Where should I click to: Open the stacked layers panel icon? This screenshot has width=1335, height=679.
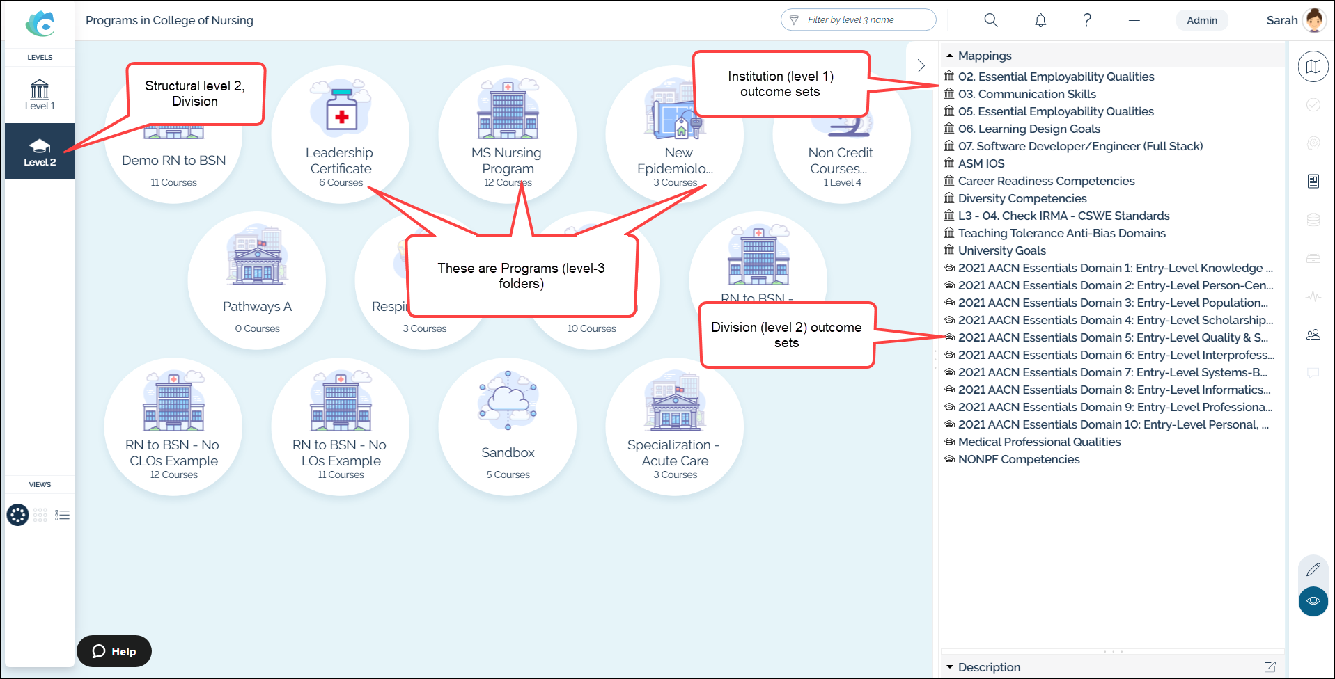point(1313,220)
